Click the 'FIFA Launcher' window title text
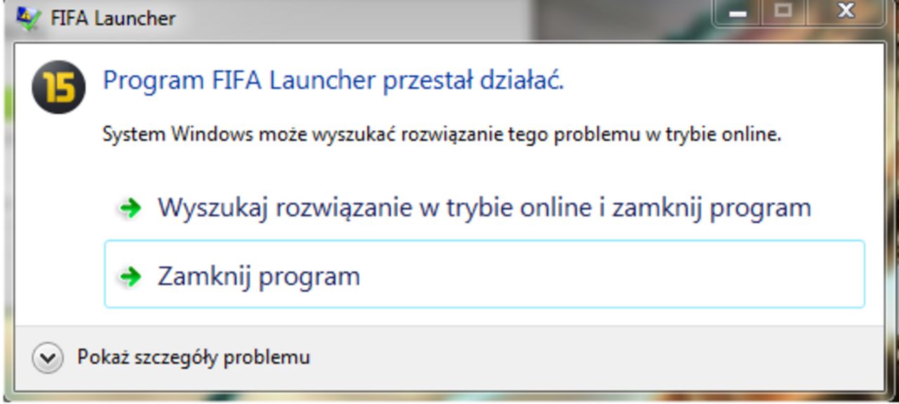 [x=113, y=18]
